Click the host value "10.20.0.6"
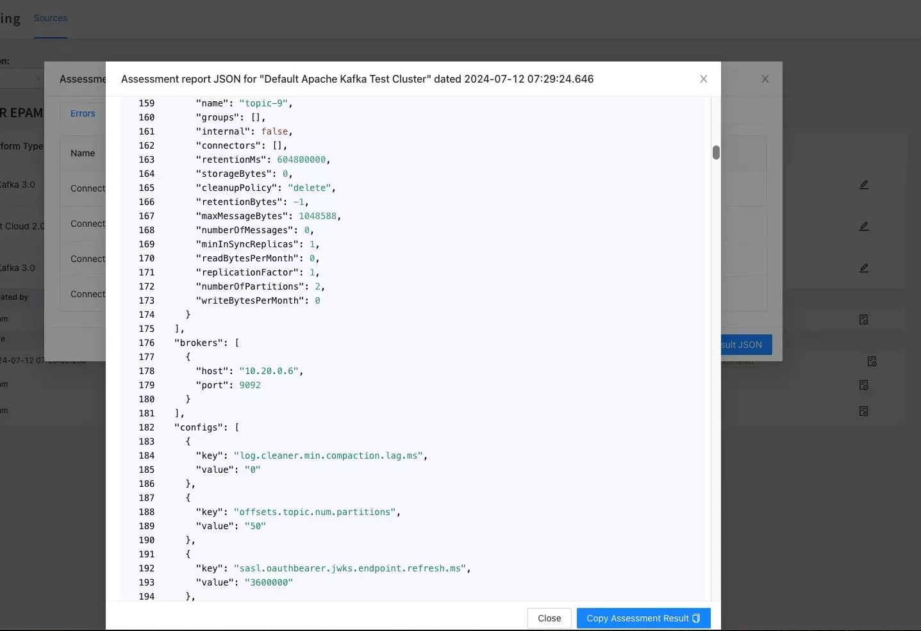 [269, 371]
